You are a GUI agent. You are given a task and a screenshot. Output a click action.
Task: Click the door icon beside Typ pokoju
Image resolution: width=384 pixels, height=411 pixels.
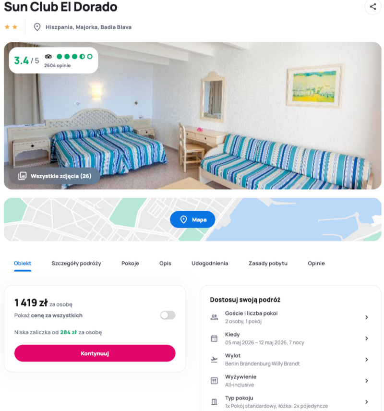coord(214,402)
